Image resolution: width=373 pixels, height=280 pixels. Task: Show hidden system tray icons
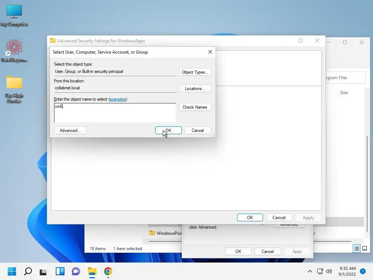point(310,271)
